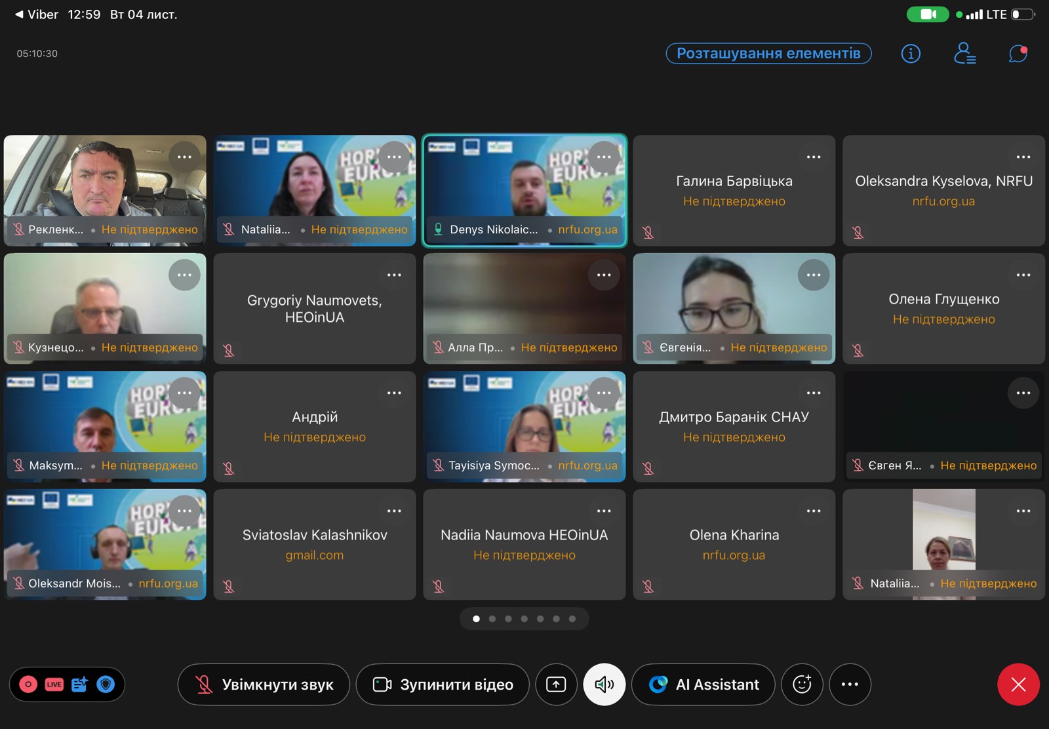Open the AI Assistant
The height and width of the screenshot is (729, 1049).
click(x=703, y=684)
